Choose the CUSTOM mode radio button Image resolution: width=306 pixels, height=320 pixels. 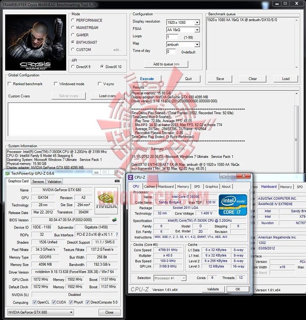click(x=73, y=50)
